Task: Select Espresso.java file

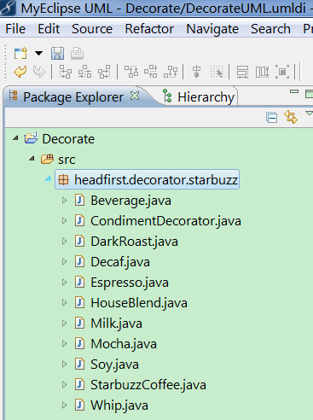Action: pyautogui.click(x=130, y=283)
